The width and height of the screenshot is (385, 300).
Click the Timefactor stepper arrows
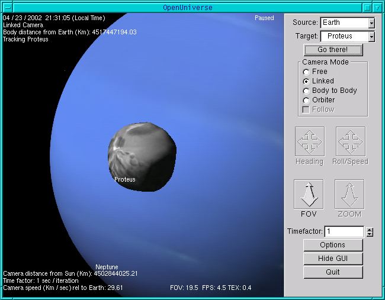pos(370,232)
